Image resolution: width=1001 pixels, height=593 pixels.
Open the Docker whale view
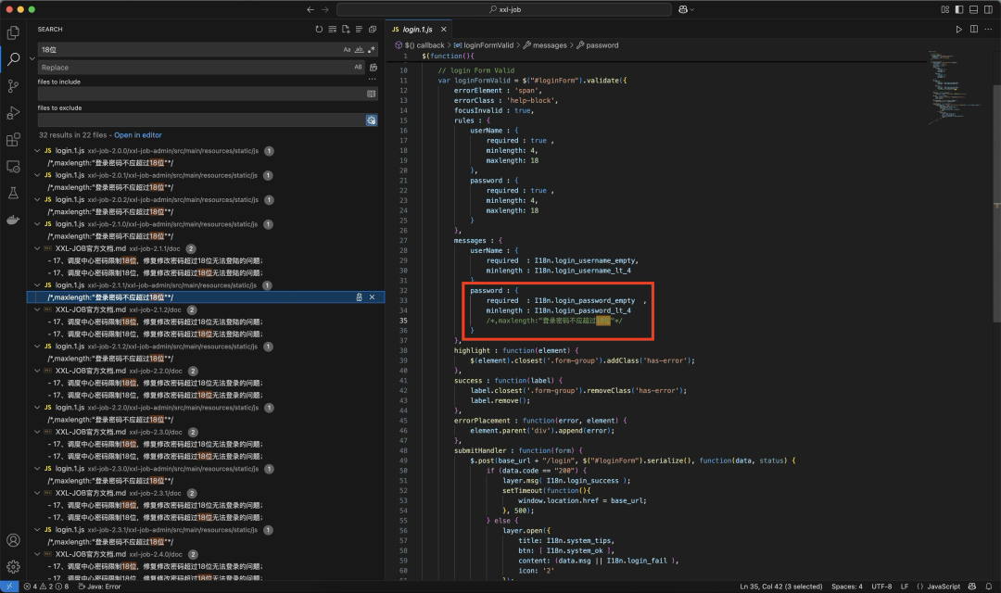click(13, 220)
